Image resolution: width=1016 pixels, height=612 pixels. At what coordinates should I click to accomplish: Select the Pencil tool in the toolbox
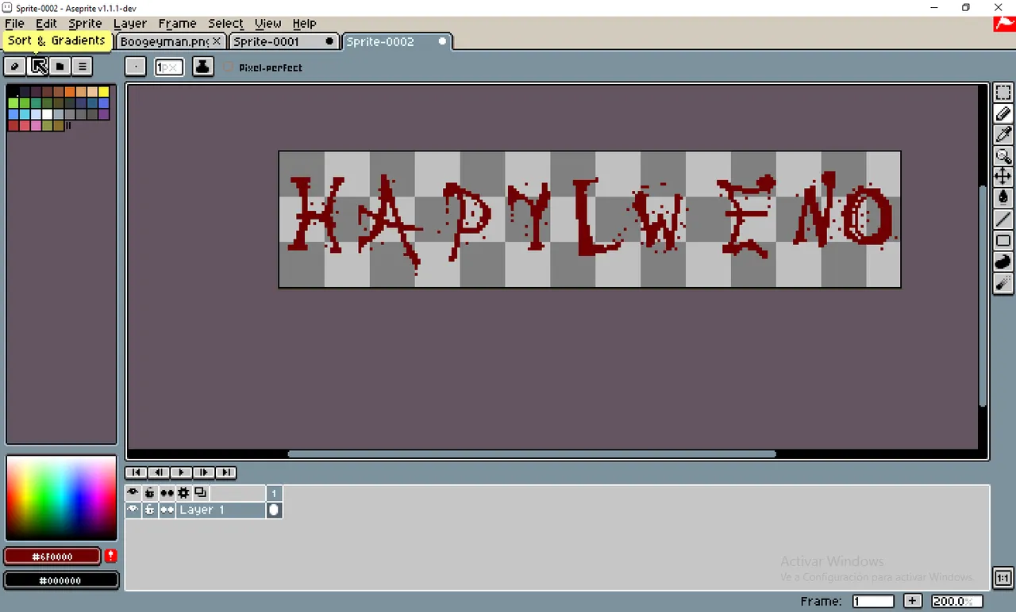click(x=1003, y=114)
